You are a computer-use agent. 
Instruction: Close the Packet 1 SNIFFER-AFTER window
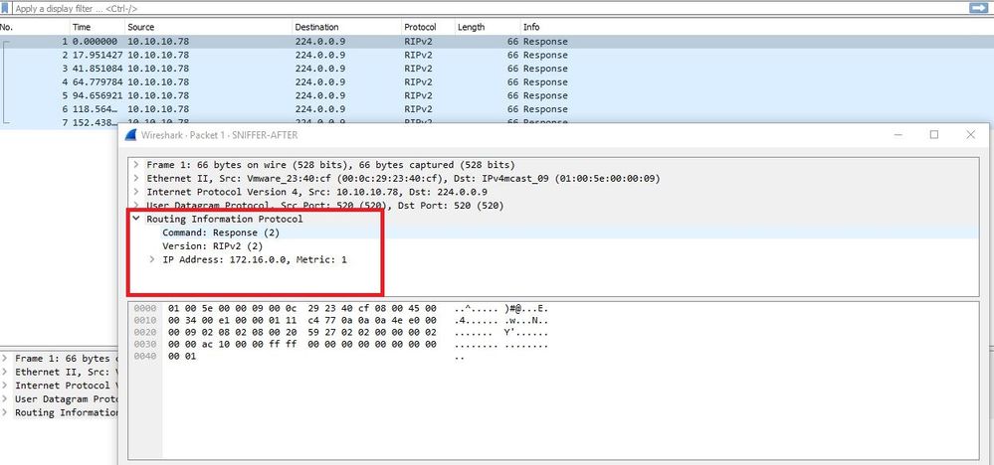(x=970, y=135)
